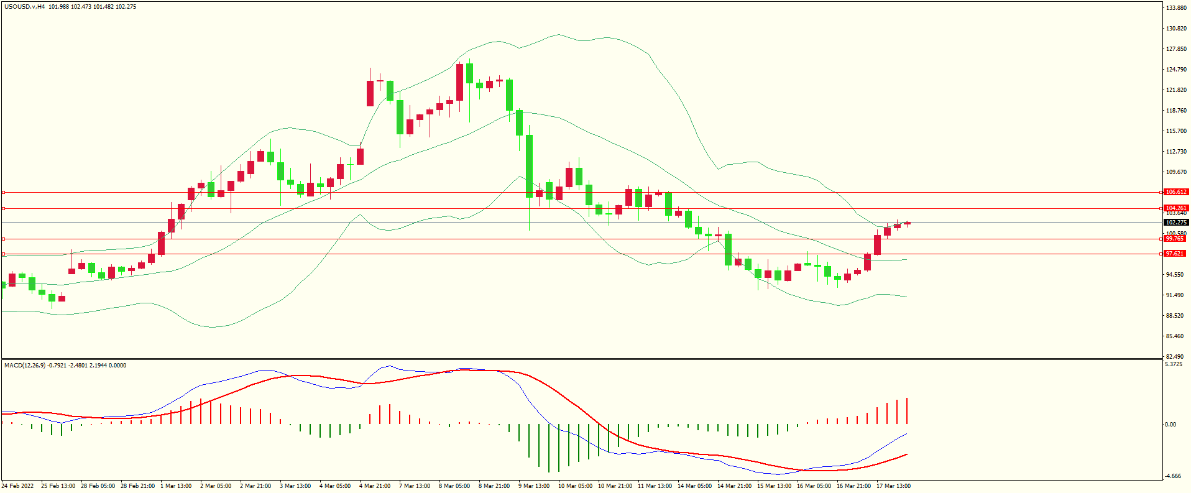Click the 2 Mar 05:00 time axis label
Screen dimensions: 1191x493
(x=216, y=486)
